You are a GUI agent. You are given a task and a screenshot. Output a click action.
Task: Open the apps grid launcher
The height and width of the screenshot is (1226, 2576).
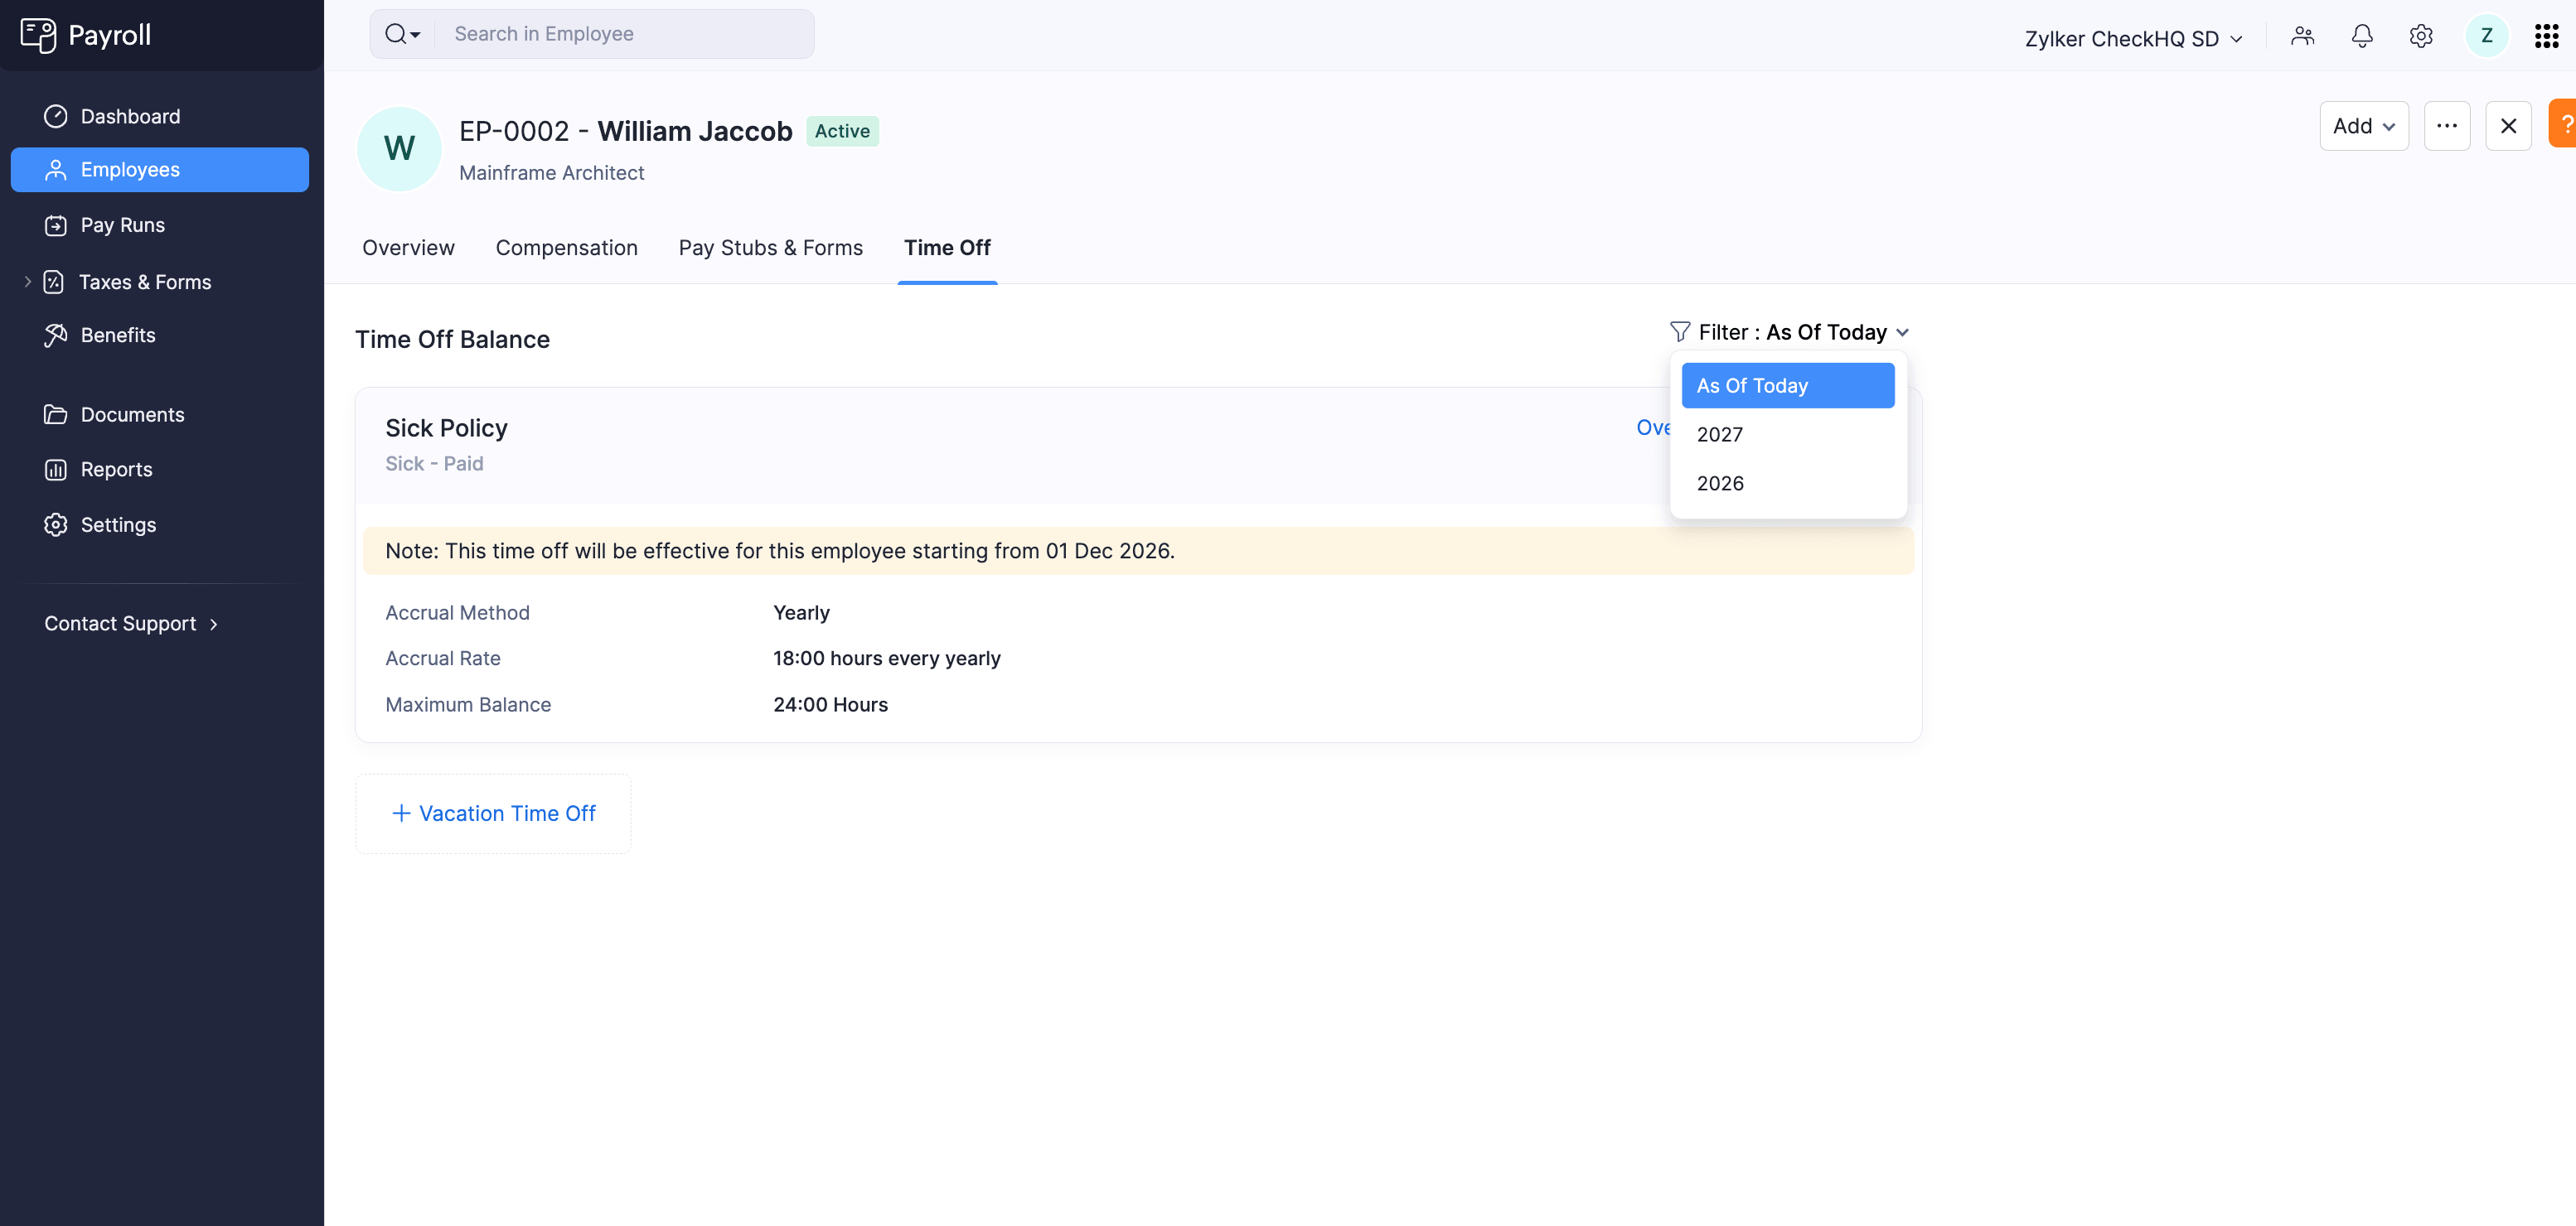tap(2546, 36)
